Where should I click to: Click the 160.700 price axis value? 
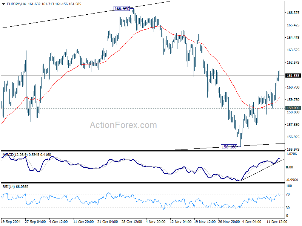pyautogui.click(x=293, y=87)
